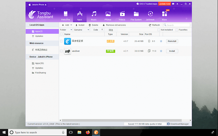Image resolution: width=218 pixels, height=136 pixels.
Task: Open the Welcome tab
Action: point(65,16)
